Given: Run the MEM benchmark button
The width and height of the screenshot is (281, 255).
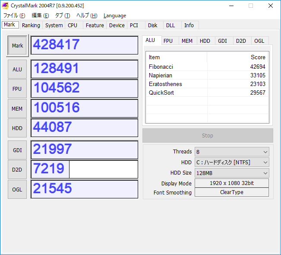Looking at the screenshot, I should [x=17, y=108].
